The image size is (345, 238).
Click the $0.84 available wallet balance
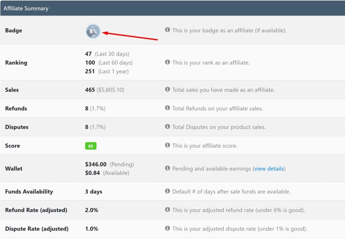point(92,173)
